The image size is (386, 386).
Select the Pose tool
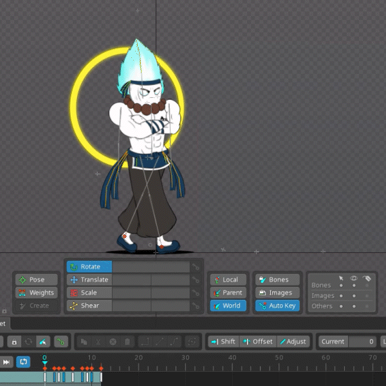(37, 280)
